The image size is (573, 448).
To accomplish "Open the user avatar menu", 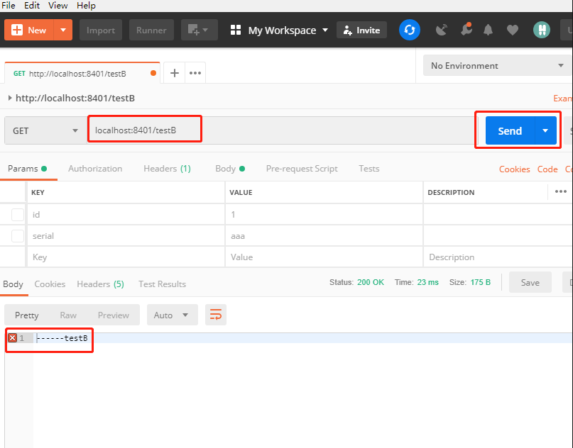I will click(x=542, y=30).
